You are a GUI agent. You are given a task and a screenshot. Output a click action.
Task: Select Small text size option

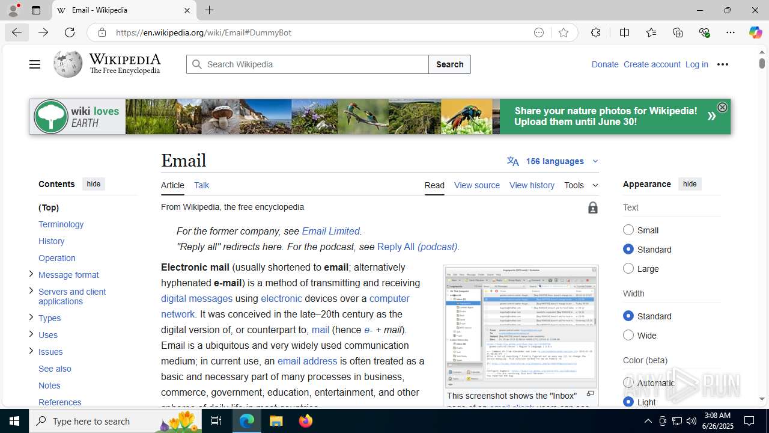(x=628, y=230)
